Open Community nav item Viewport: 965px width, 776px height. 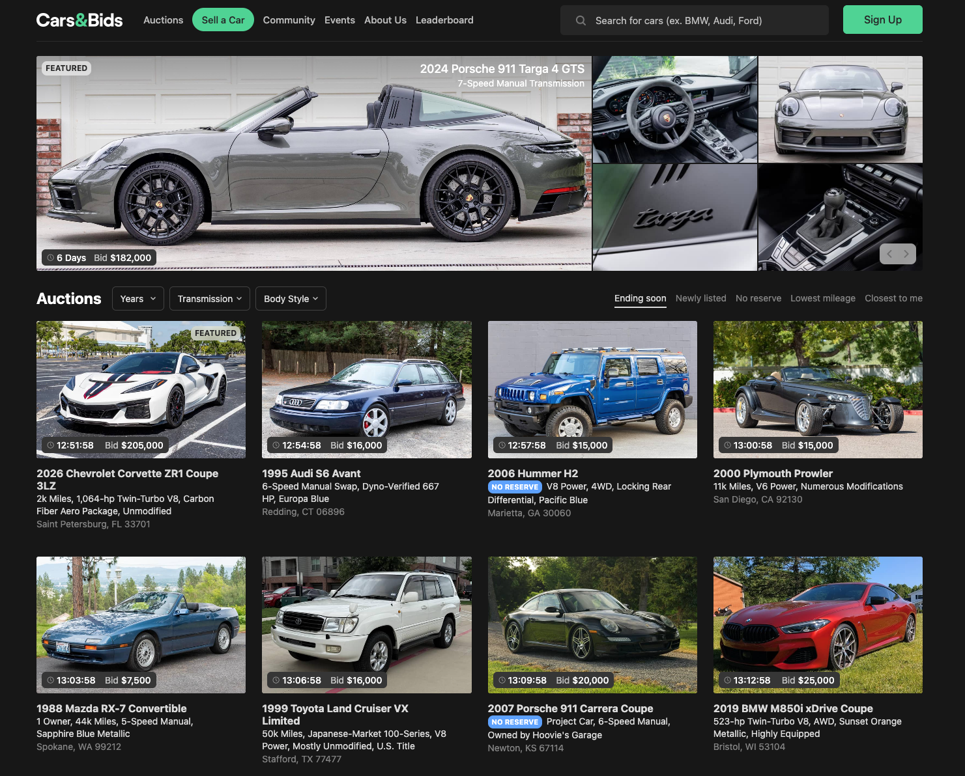289,20
